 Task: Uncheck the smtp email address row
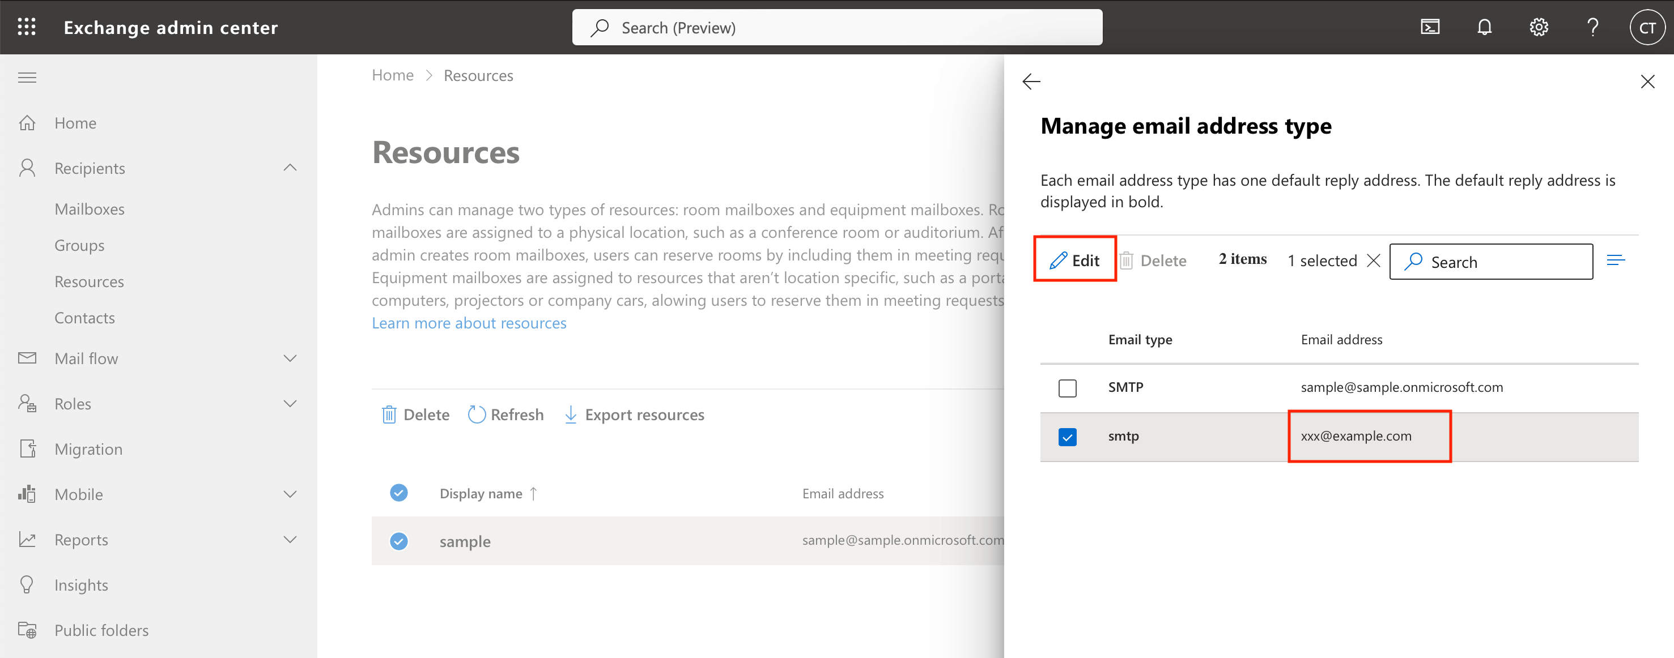pos(1068,437)
